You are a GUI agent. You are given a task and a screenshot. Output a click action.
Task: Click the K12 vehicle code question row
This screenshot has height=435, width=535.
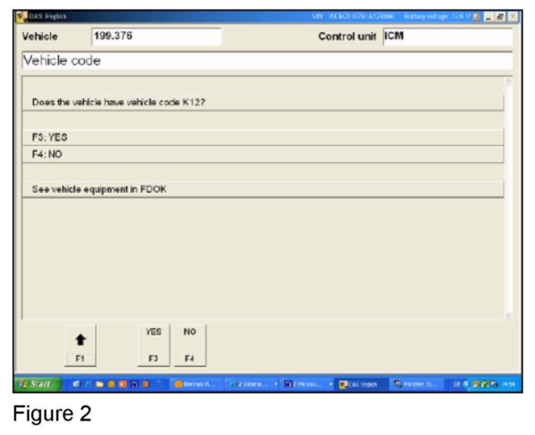click(x=263, y=103)
